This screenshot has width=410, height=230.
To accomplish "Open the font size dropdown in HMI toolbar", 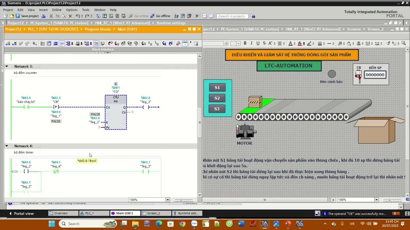I will [x=238, y=43].
